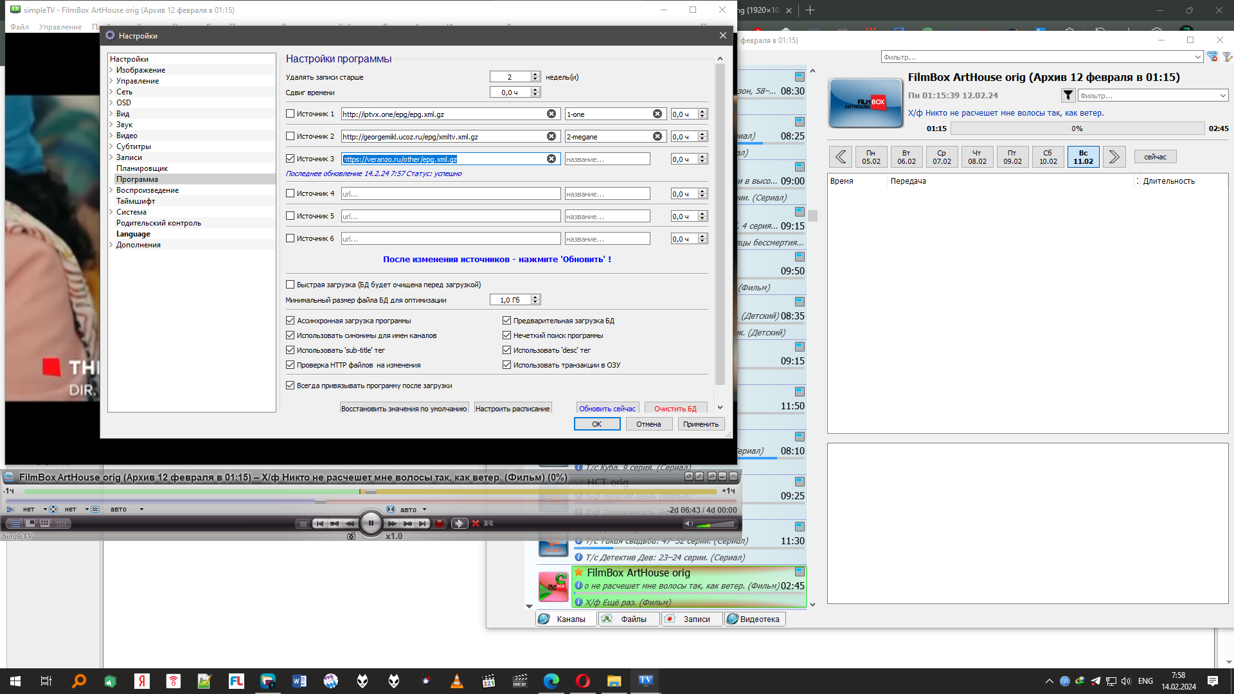The height and width of the screenshot is (694, 1234).
Task: Go to previous week with left arrow
Action: click(841, 157)
